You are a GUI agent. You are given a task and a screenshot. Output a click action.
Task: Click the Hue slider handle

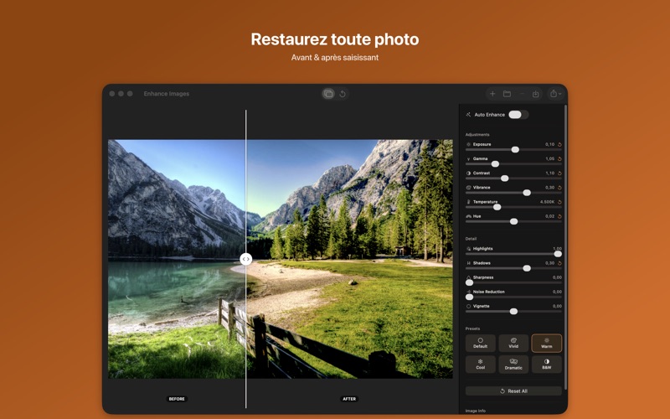pos(513,221)
